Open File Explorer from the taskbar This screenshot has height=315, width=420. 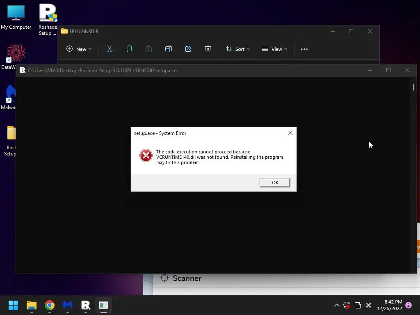[x=31, y=305]
